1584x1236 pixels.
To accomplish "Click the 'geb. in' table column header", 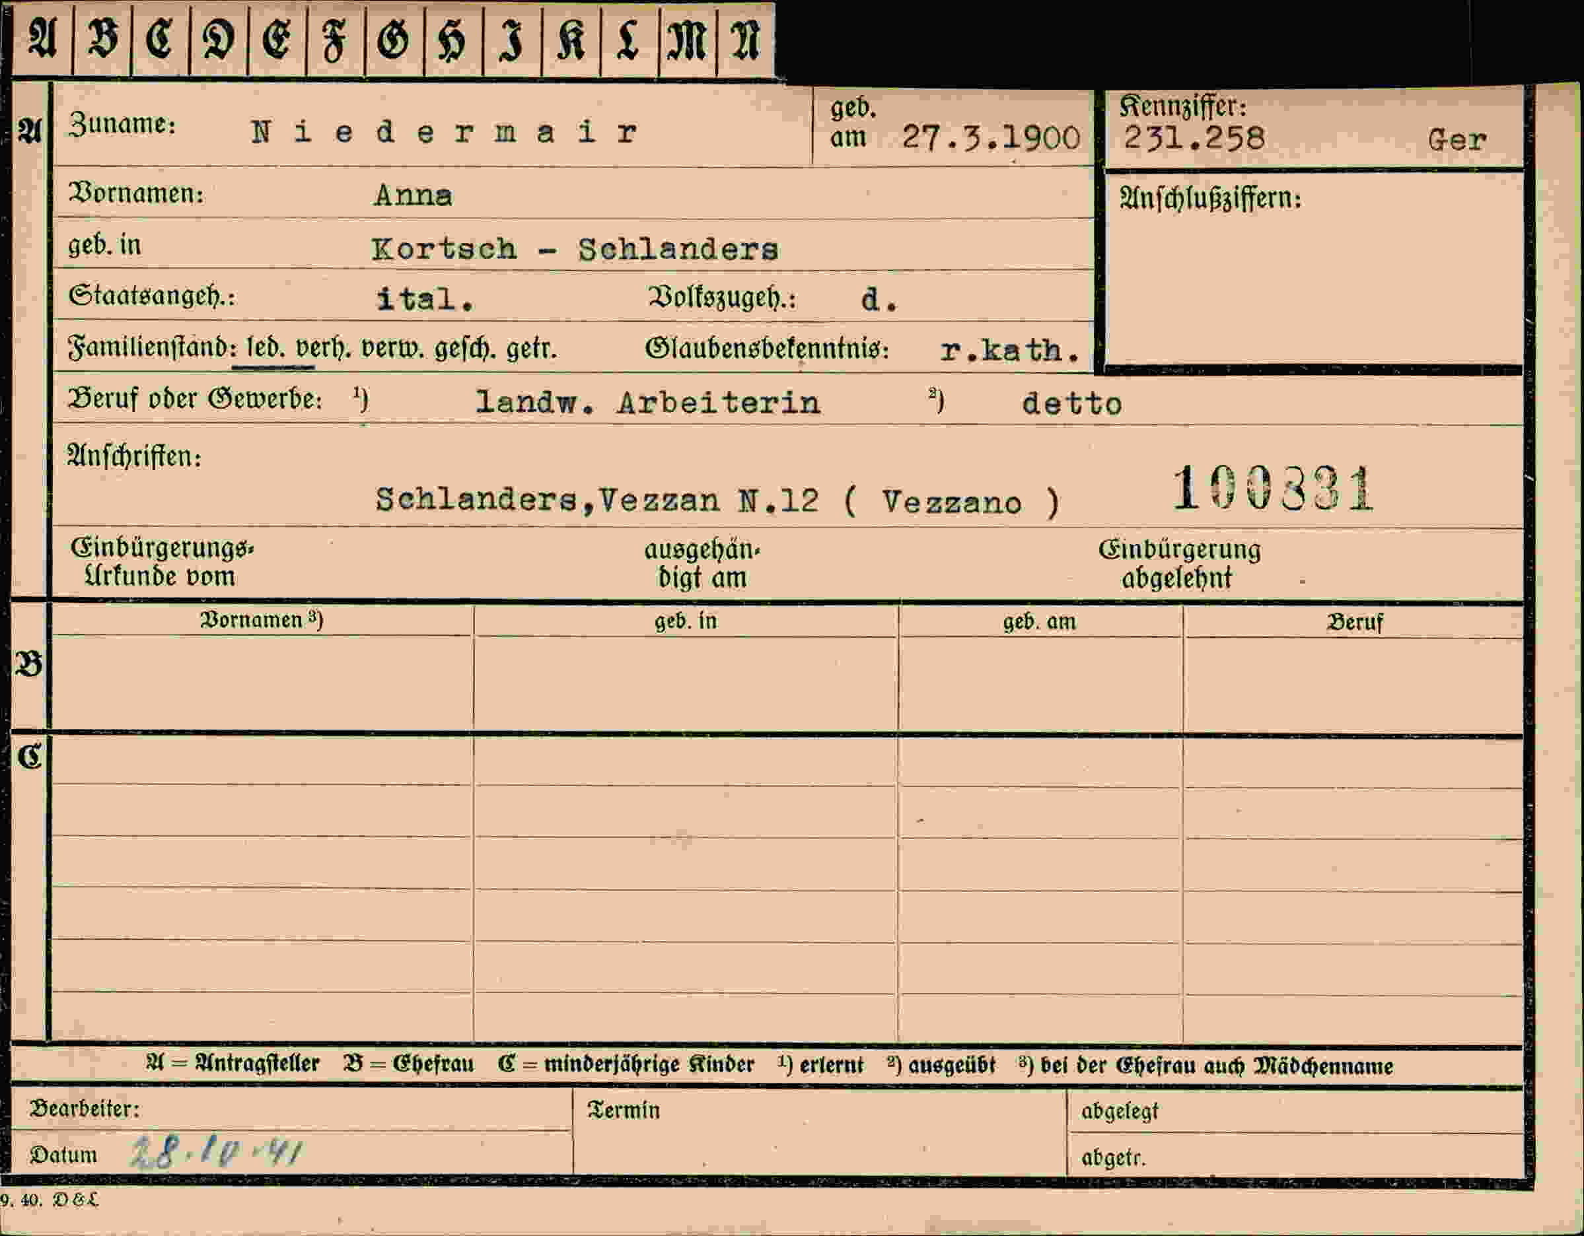I will 686,621.
